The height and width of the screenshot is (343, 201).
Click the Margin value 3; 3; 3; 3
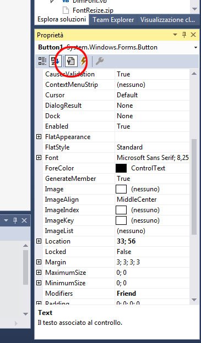coord(128,262)
